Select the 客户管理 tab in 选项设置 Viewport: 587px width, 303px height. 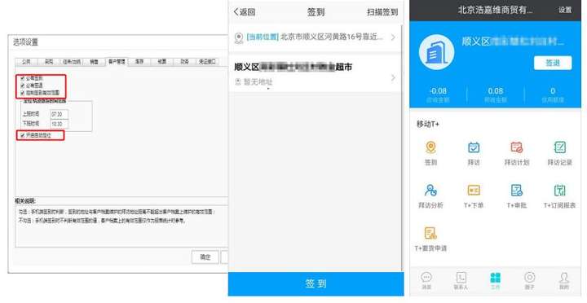(x=117, y=62)
